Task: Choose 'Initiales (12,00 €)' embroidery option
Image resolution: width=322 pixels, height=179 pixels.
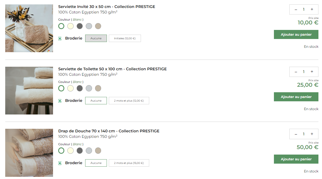Action: tap(125, 38)
